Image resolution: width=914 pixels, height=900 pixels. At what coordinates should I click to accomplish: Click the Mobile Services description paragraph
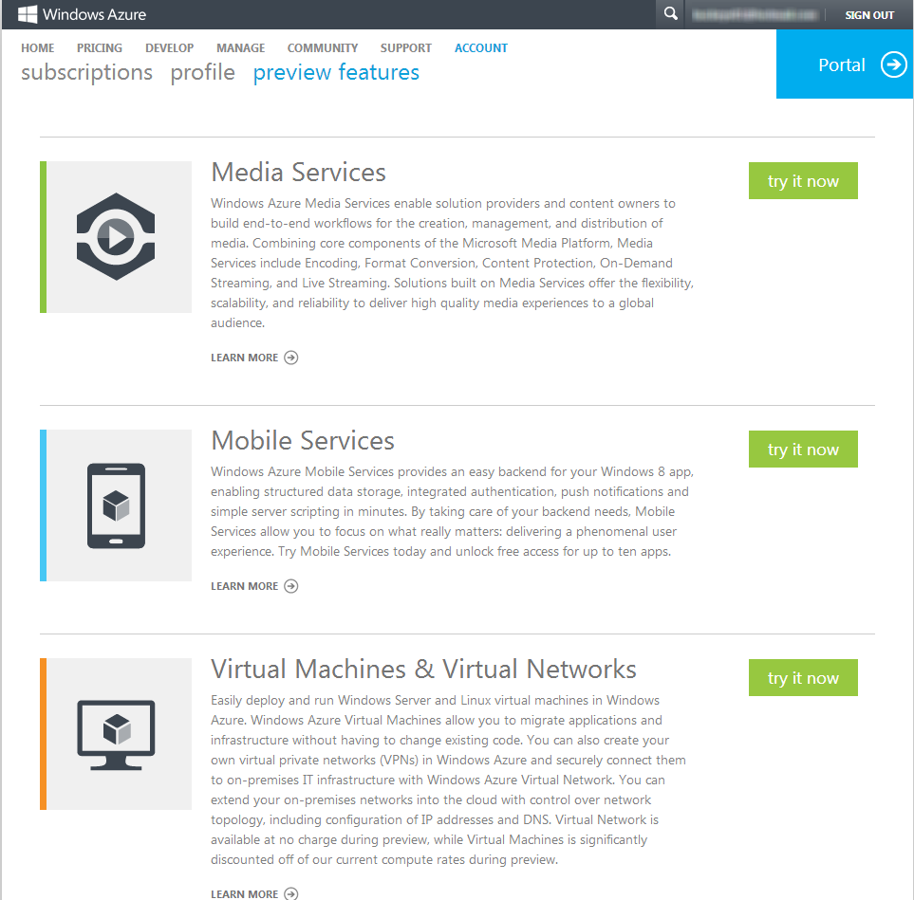(453, 511)
